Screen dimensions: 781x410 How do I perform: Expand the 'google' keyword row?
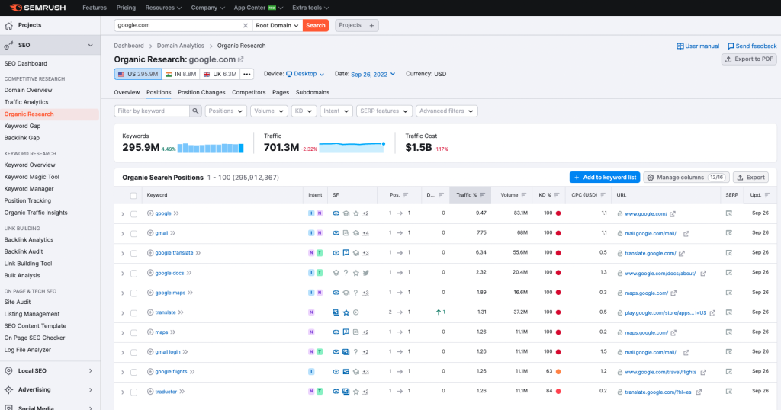coord(123,214)
